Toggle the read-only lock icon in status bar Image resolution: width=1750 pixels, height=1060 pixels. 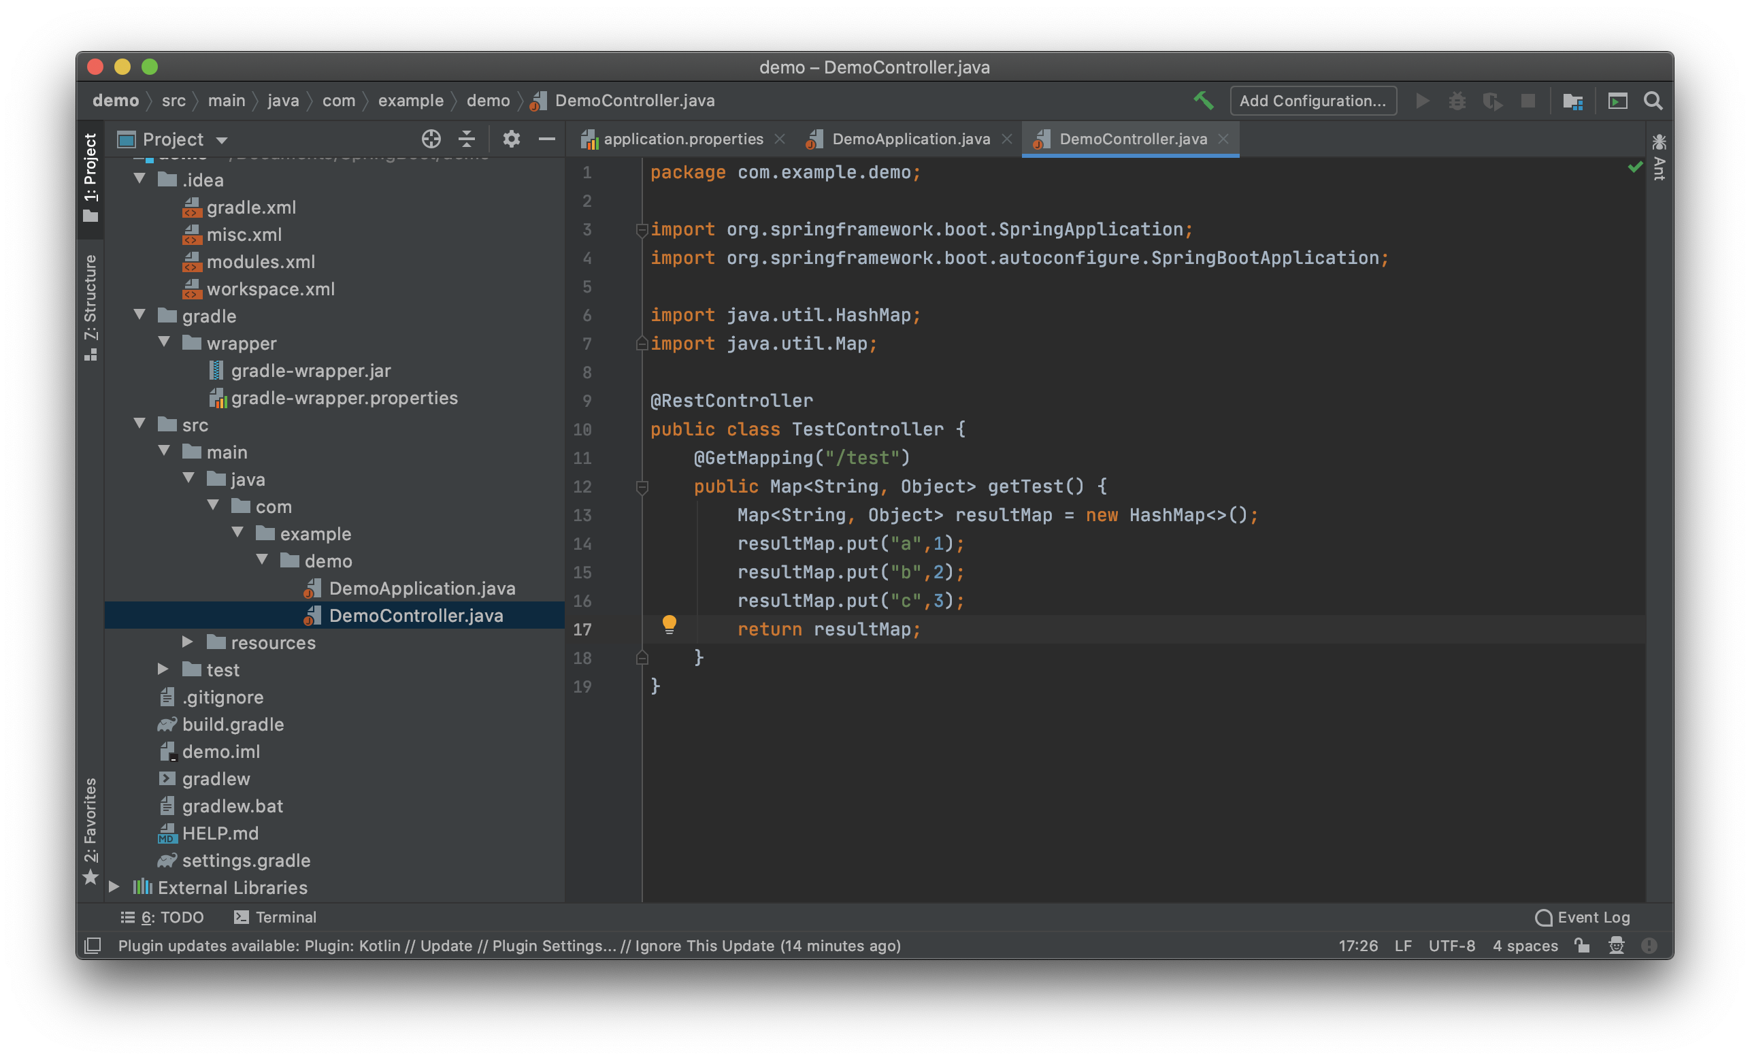[1582, 945]
